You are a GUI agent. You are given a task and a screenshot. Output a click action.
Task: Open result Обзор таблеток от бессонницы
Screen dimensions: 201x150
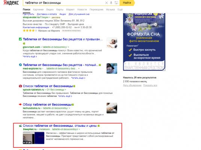click(47, 105)
